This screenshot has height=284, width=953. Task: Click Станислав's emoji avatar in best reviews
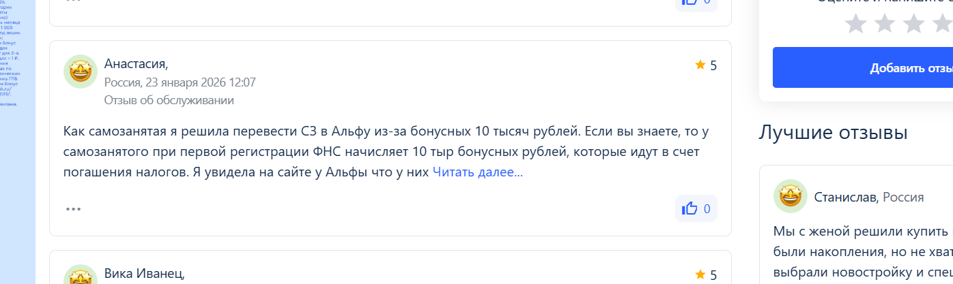point(791,197)
